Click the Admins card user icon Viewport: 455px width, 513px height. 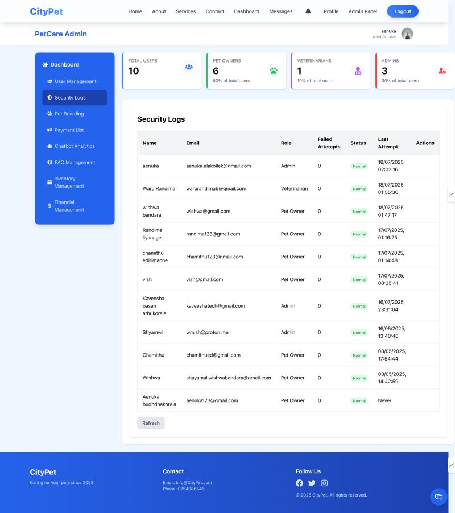[x=442, y=71]
